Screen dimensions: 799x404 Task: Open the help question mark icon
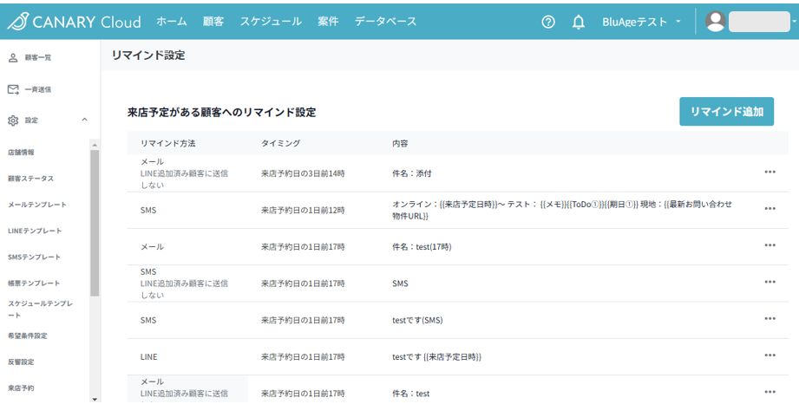pyautogui.click(x=548, y=22)
